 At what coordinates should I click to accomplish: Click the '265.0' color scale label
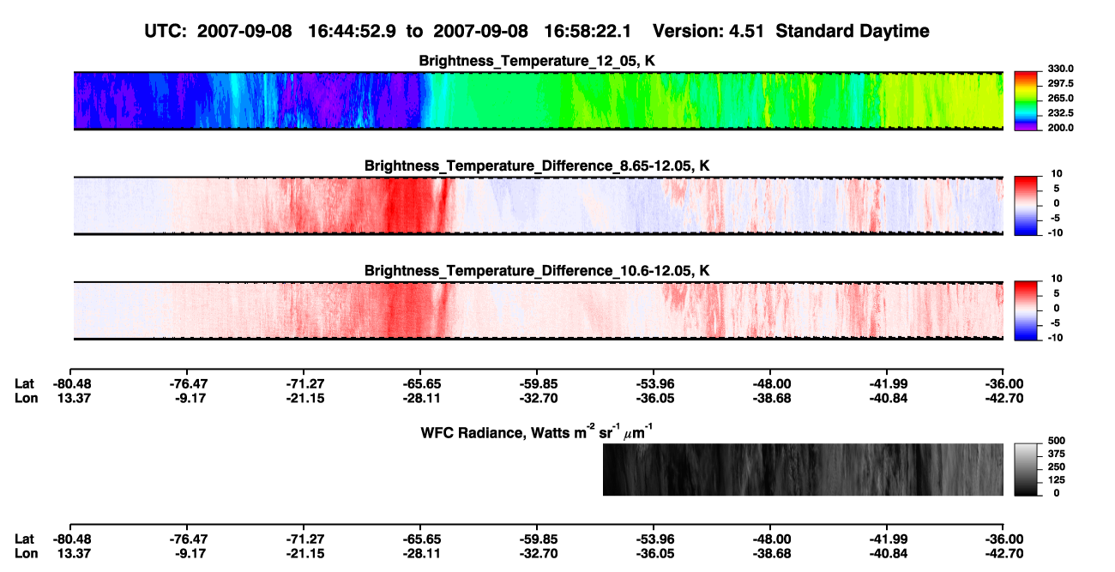[1062, 98]
